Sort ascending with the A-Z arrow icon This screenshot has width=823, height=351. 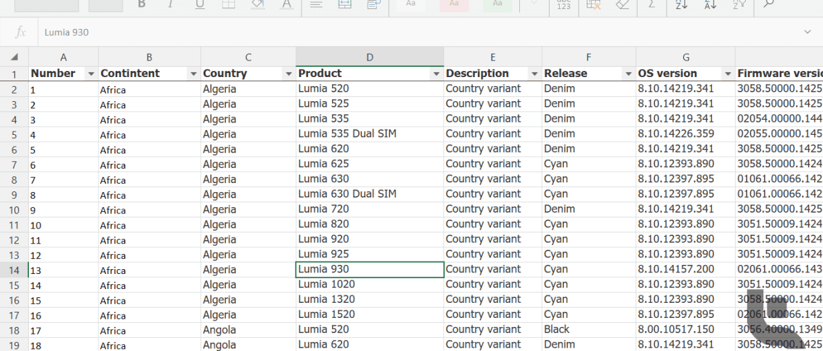click(x=681, y=4)
